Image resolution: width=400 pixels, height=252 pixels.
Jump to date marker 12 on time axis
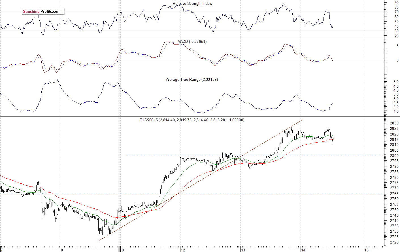tap(183, 250)
